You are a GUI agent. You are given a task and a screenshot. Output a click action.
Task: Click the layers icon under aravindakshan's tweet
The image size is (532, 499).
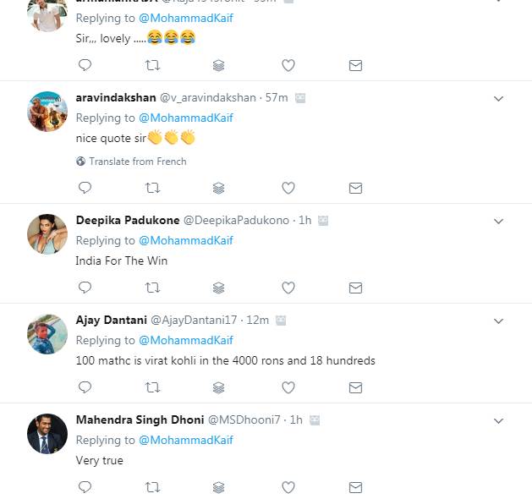tap(219, 188)
